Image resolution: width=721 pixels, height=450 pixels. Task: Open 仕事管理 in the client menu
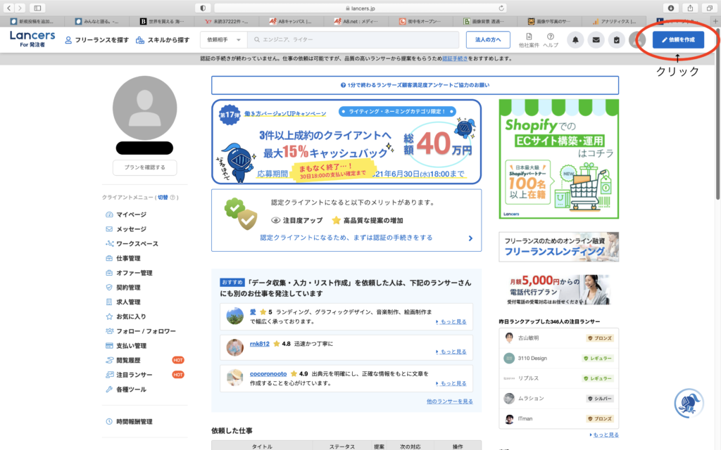(128, 258)
